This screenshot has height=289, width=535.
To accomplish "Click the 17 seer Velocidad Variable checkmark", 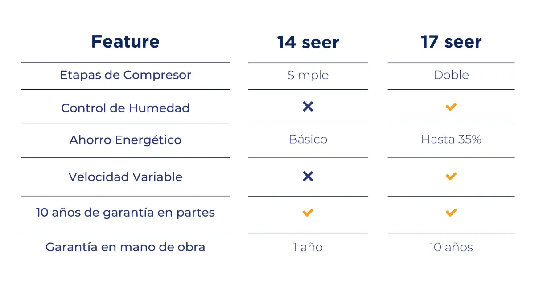I will tap(451, 177).
